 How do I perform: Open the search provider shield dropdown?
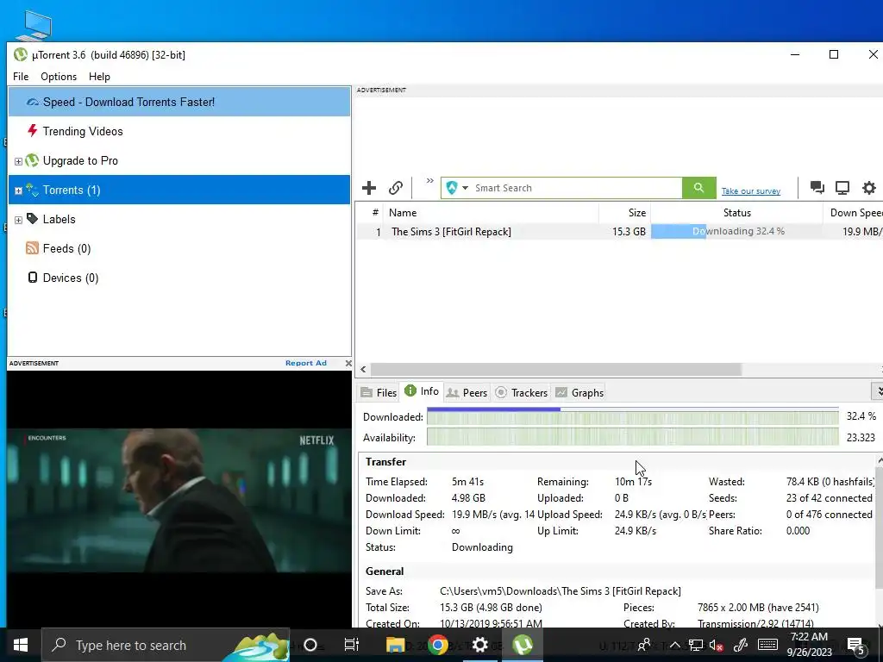coord(457,188)
